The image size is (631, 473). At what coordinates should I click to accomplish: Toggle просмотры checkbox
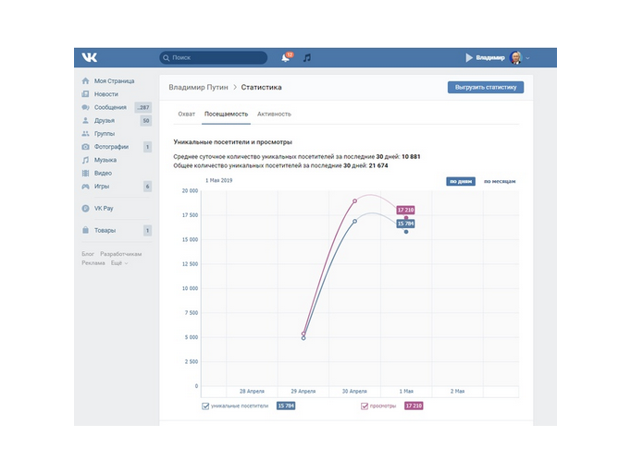click(x=365, y=406)
